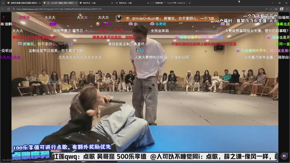
Task: Click the 点歌序列 song queue label
Action: coord(31,156)
